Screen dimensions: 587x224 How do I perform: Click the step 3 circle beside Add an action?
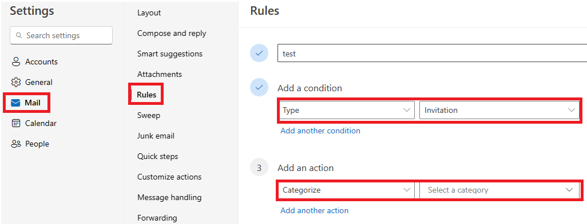click(259, 168)
